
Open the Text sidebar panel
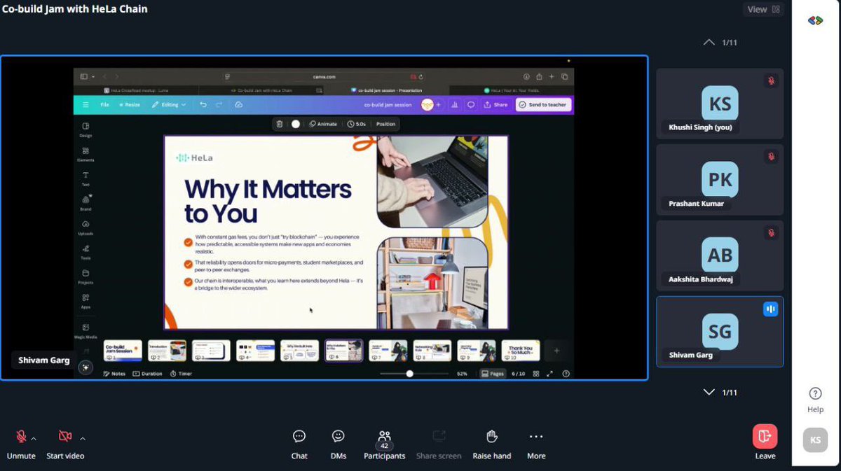click(x=86, y=178)
